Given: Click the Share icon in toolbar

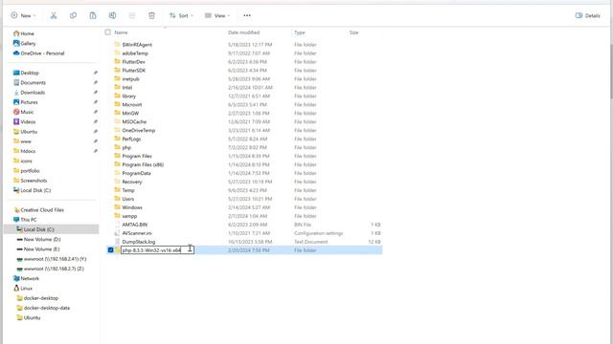Looking at the screenshot, I should pyautogui.click(x=132, y=15).
